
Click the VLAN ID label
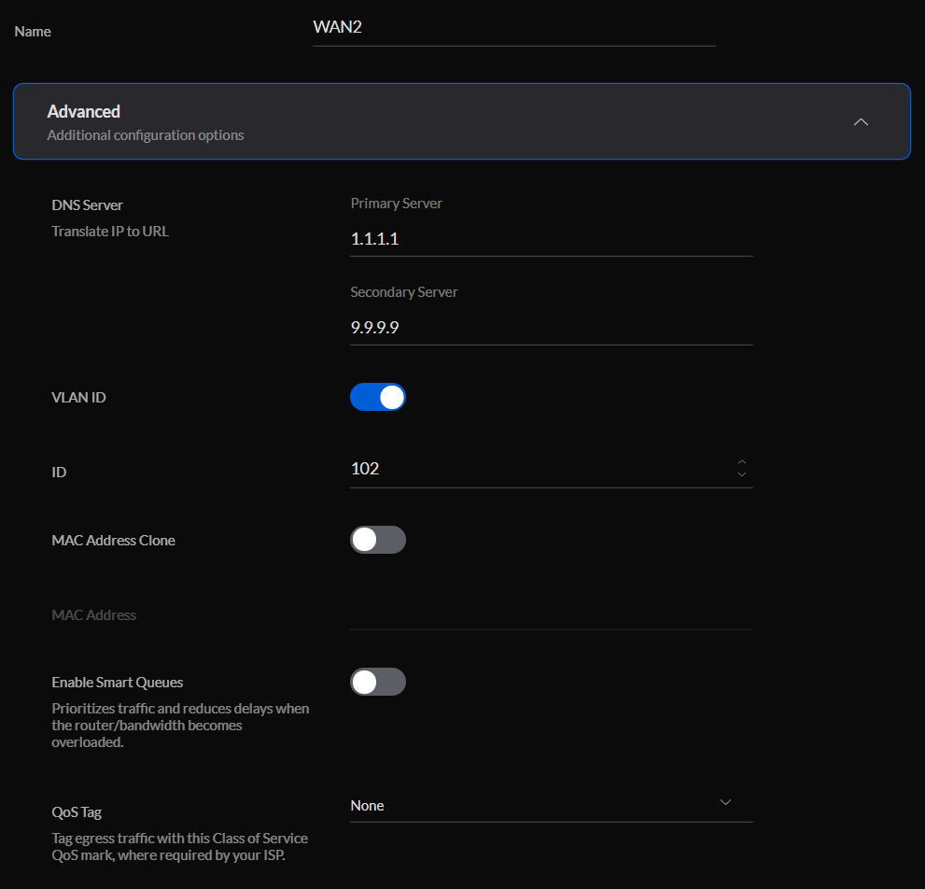(x=79, y=397)
